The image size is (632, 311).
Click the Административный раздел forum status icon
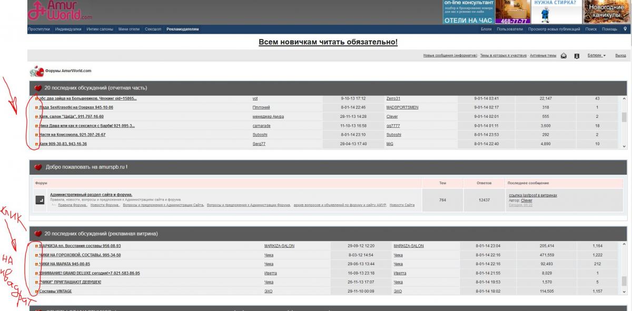[41, 200]
